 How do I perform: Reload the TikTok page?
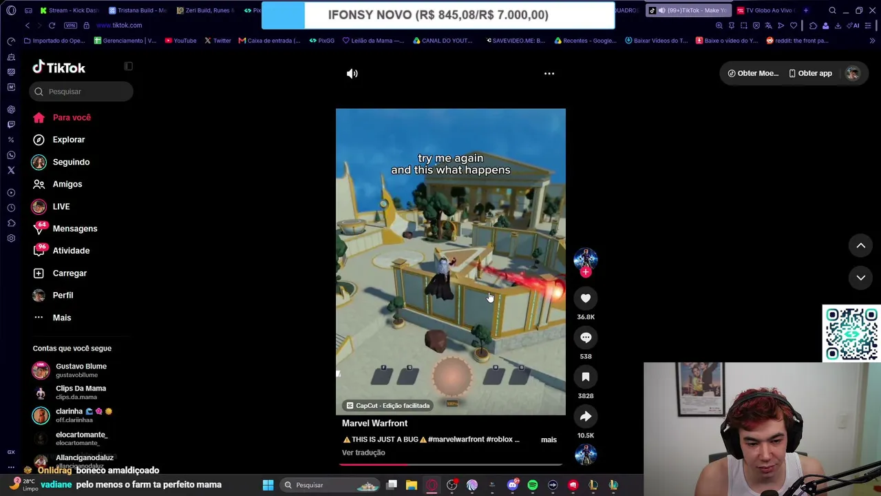point(52,25)
